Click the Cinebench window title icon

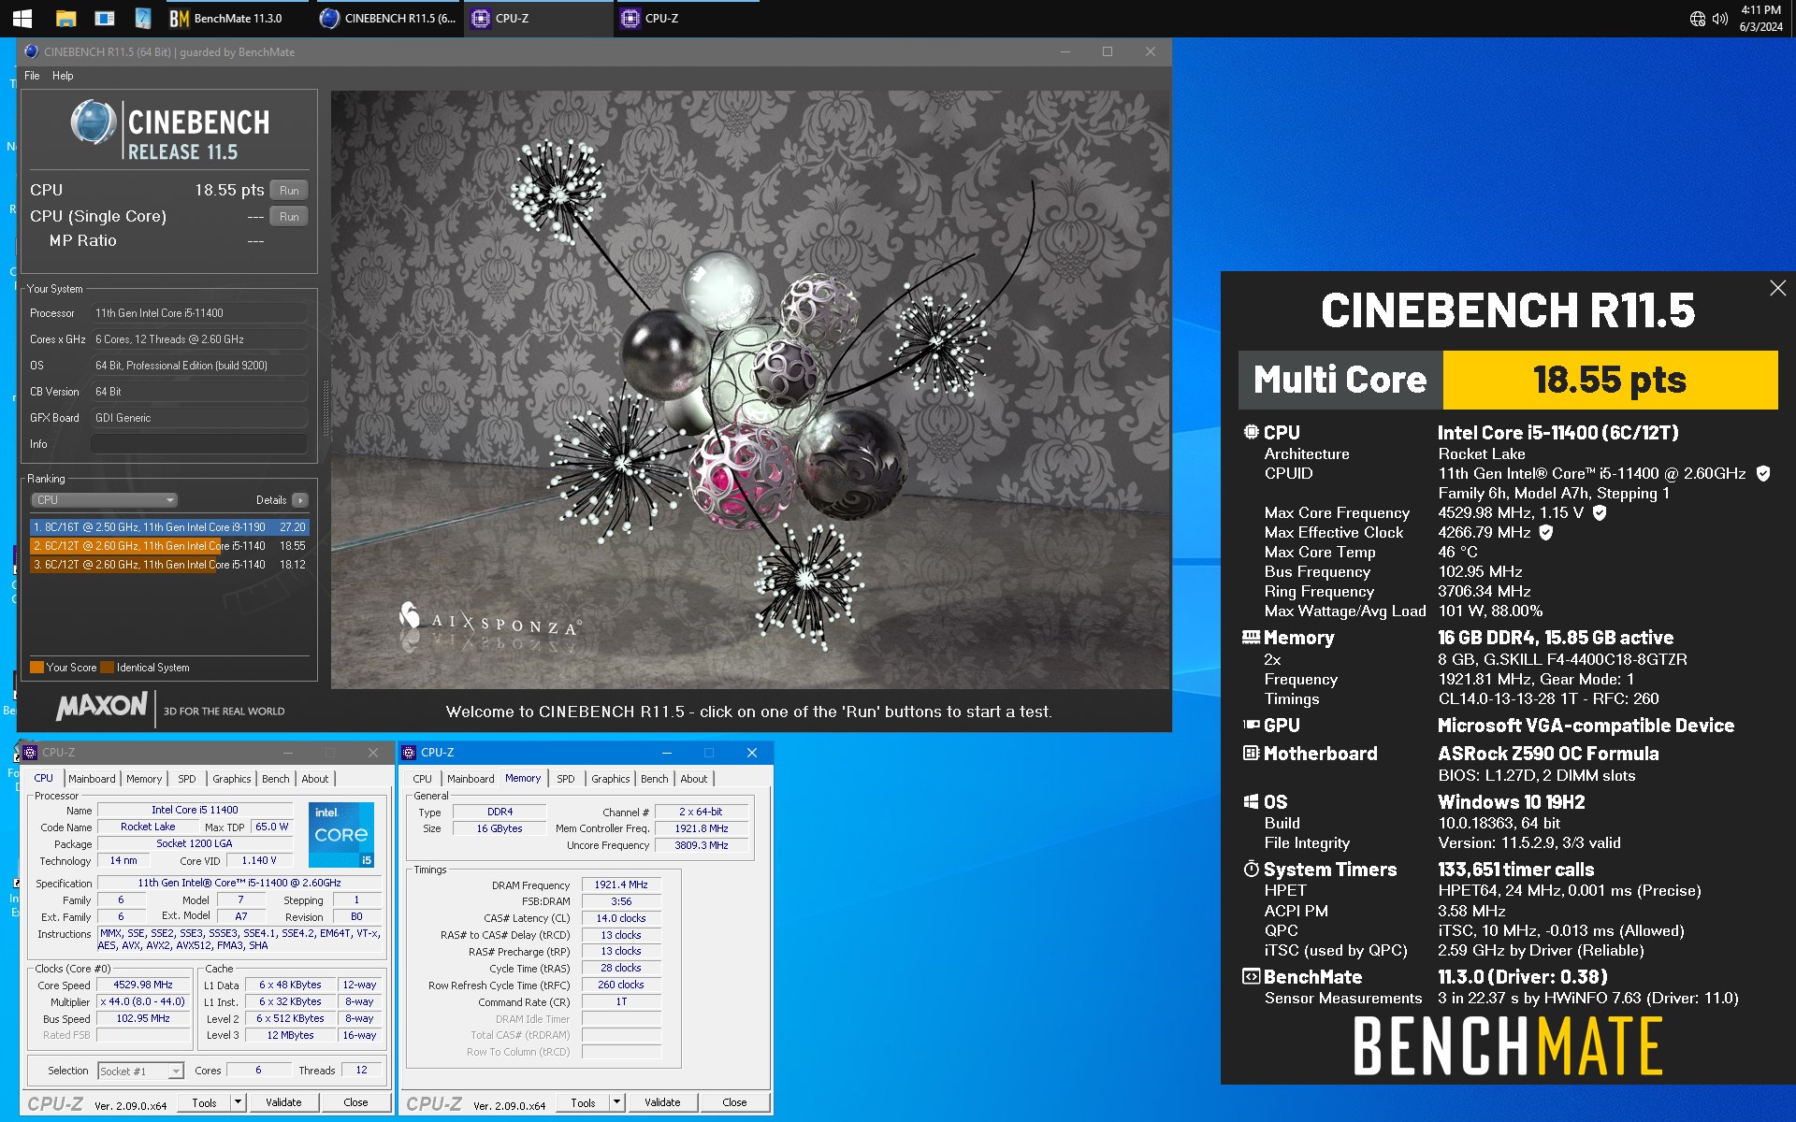click(32, 51)
